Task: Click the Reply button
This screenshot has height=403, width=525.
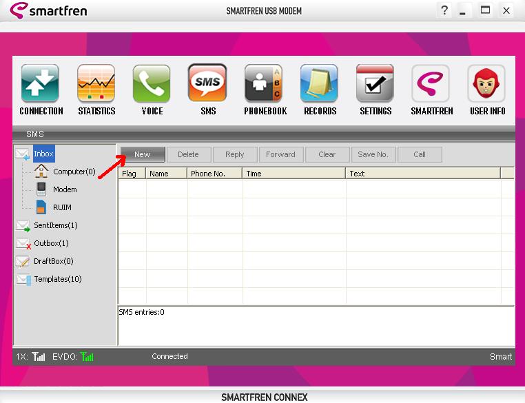Action: tap(235, 154)
